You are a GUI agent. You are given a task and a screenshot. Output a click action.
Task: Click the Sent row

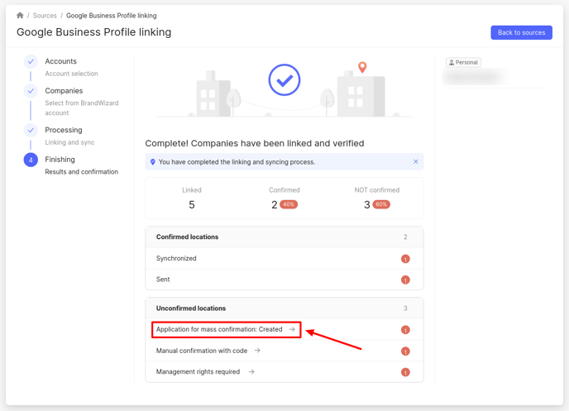[284, 280]
